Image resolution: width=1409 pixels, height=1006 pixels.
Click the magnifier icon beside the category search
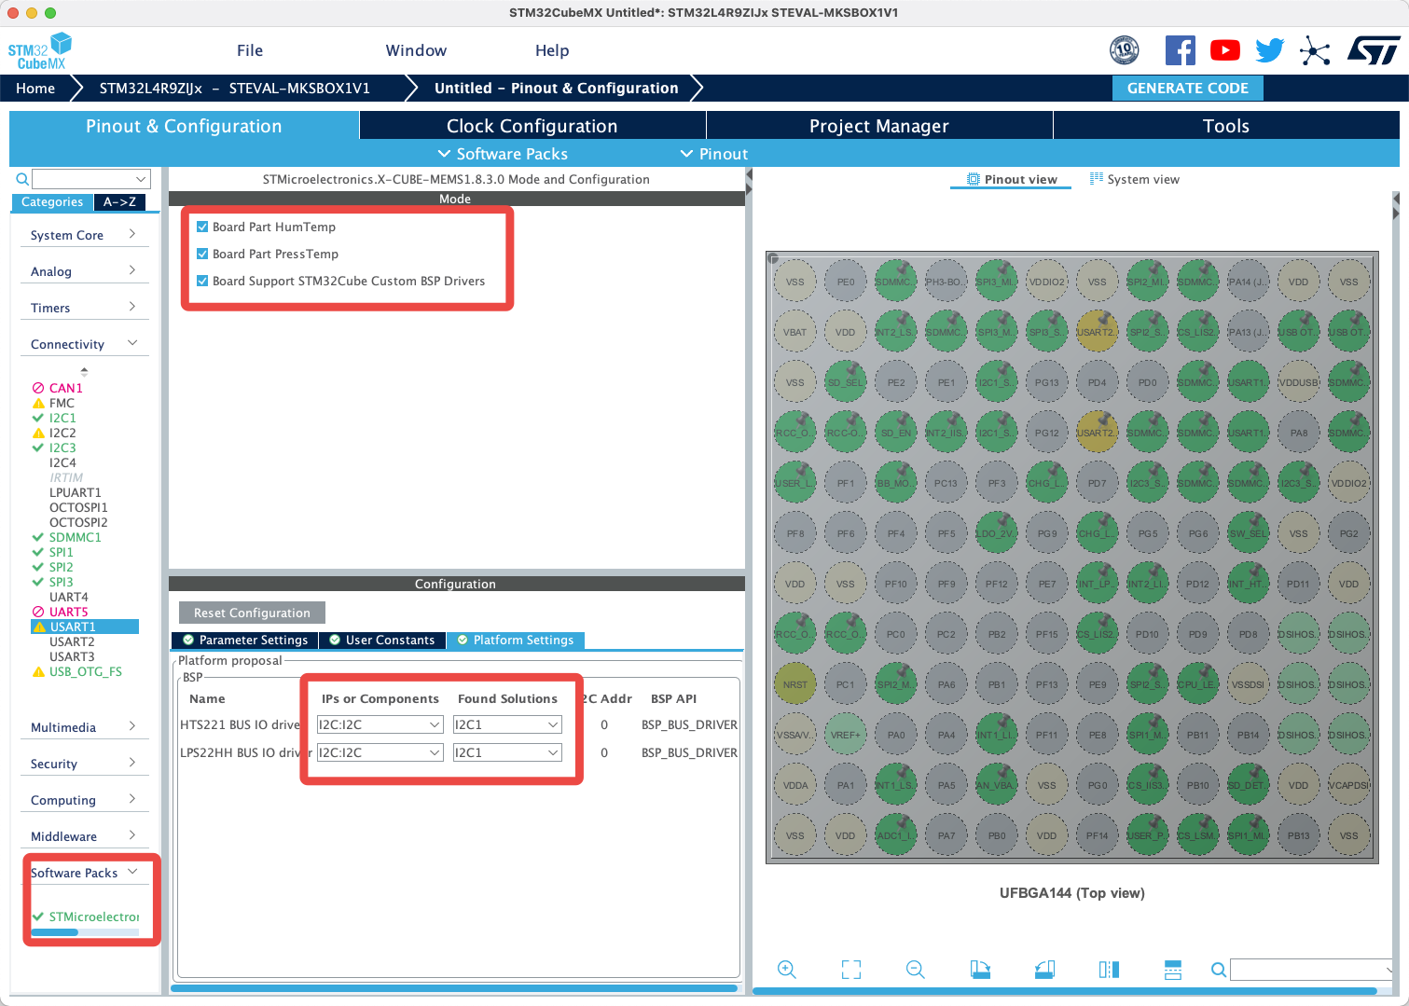[22, 179]
